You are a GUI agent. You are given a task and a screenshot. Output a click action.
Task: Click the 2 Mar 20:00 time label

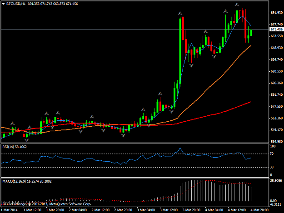click(123, 210)
